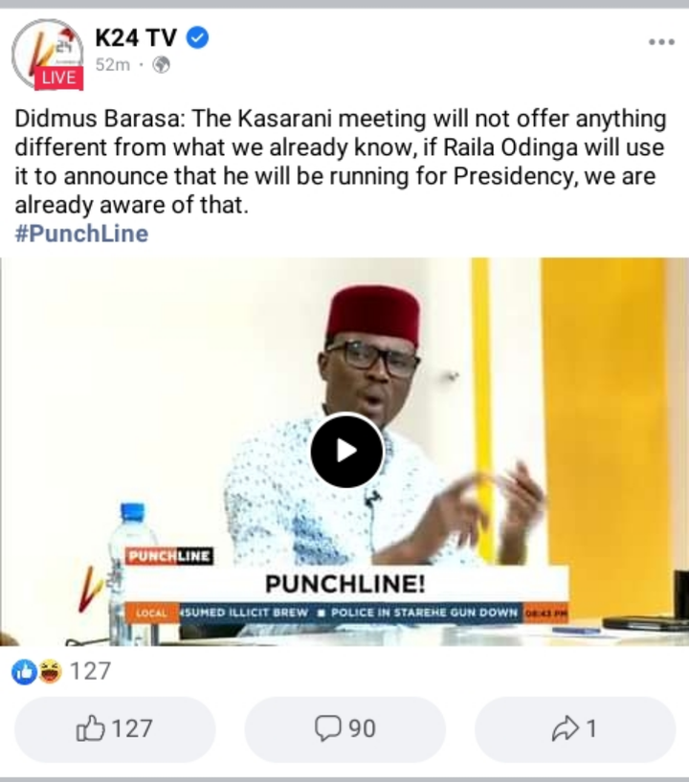Viewport: 689px width, 782px height.
Task: Tap the public globe privacy icon
Action: pos(161,65)
